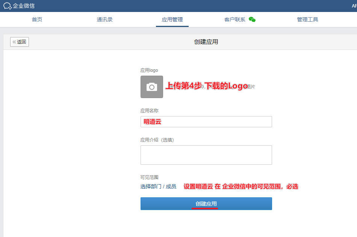Go to the 首页 tab
357x237 pixels.
click(37, 19)
